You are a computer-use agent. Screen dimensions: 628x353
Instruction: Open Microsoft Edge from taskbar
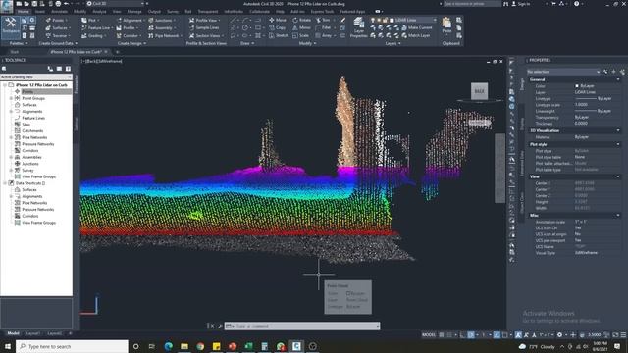pos(168,346)
